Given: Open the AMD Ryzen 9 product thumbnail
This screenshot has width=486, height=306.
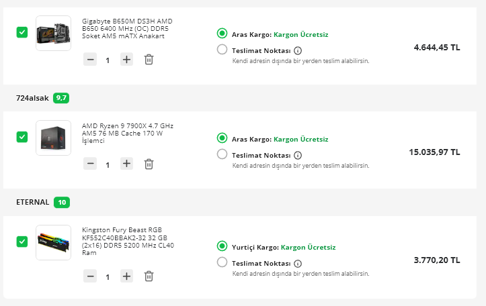Looking at the screenshot, I should [53, 138].
